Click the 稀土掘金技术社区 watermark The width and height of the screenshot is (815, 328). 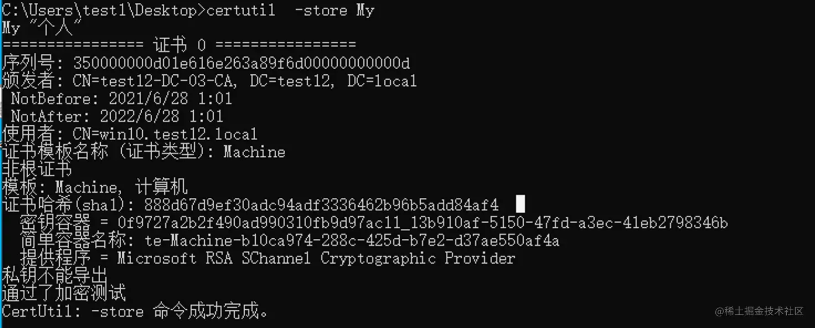[759, 311]
